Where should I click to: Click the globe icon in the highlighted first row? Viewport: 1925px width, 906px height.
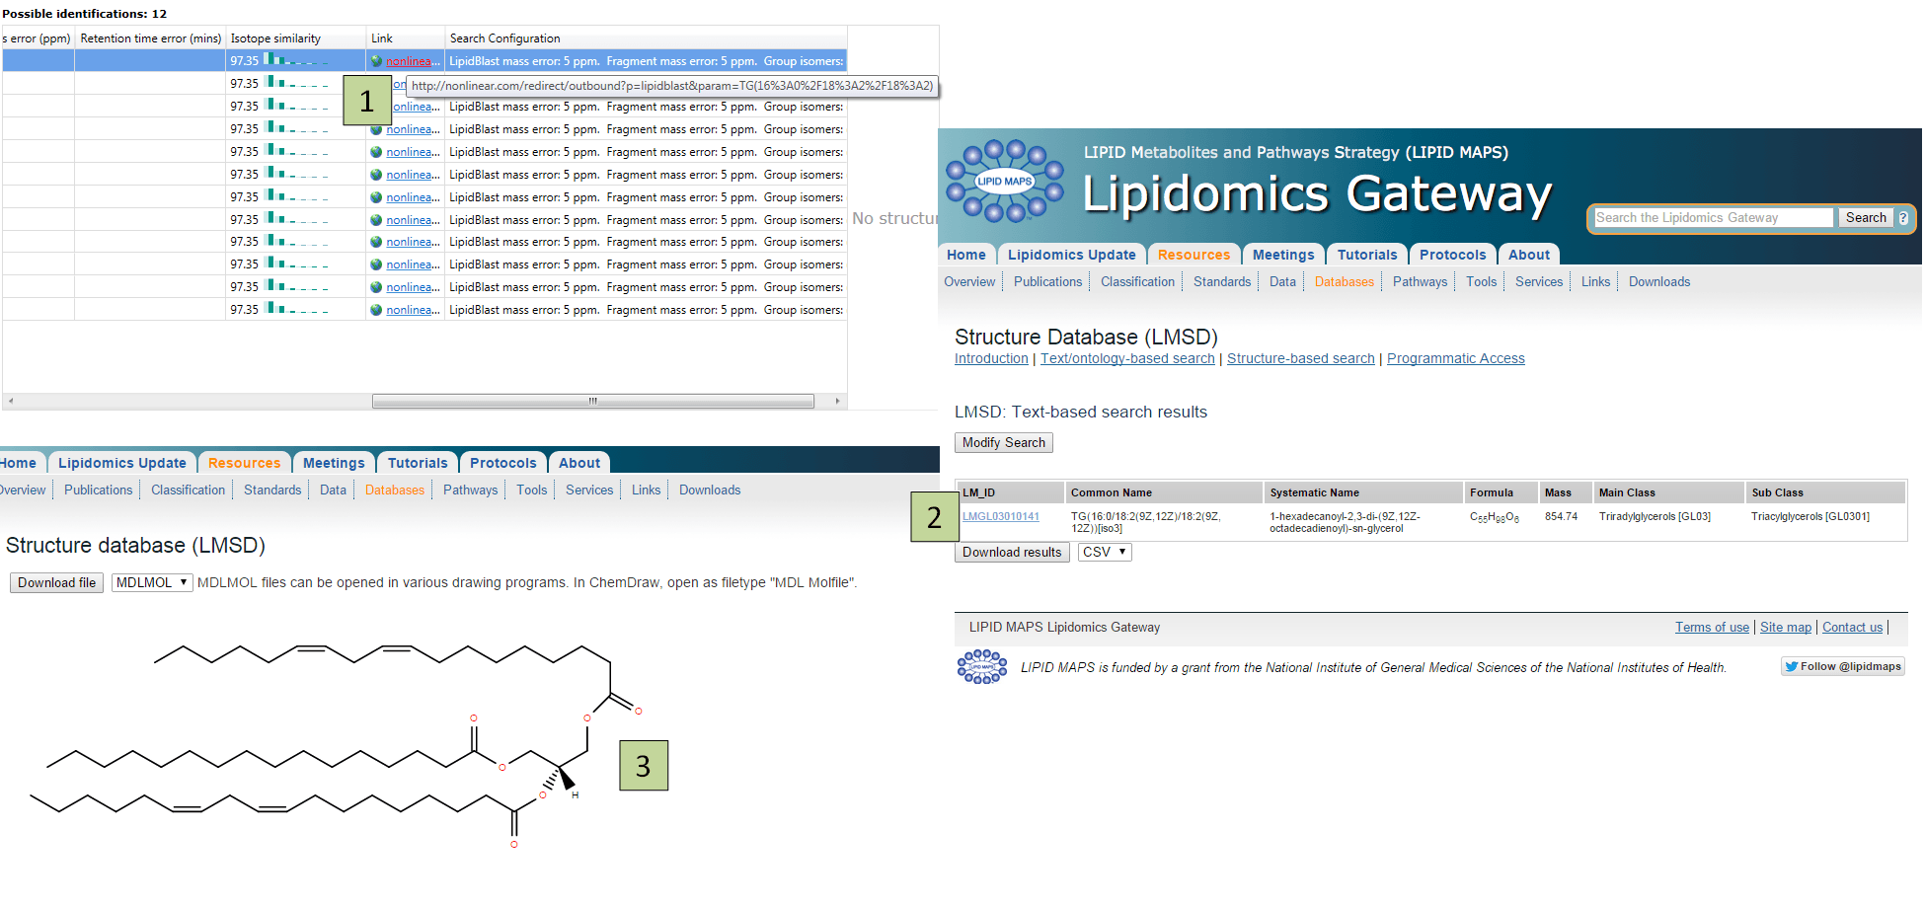[376, 61]
